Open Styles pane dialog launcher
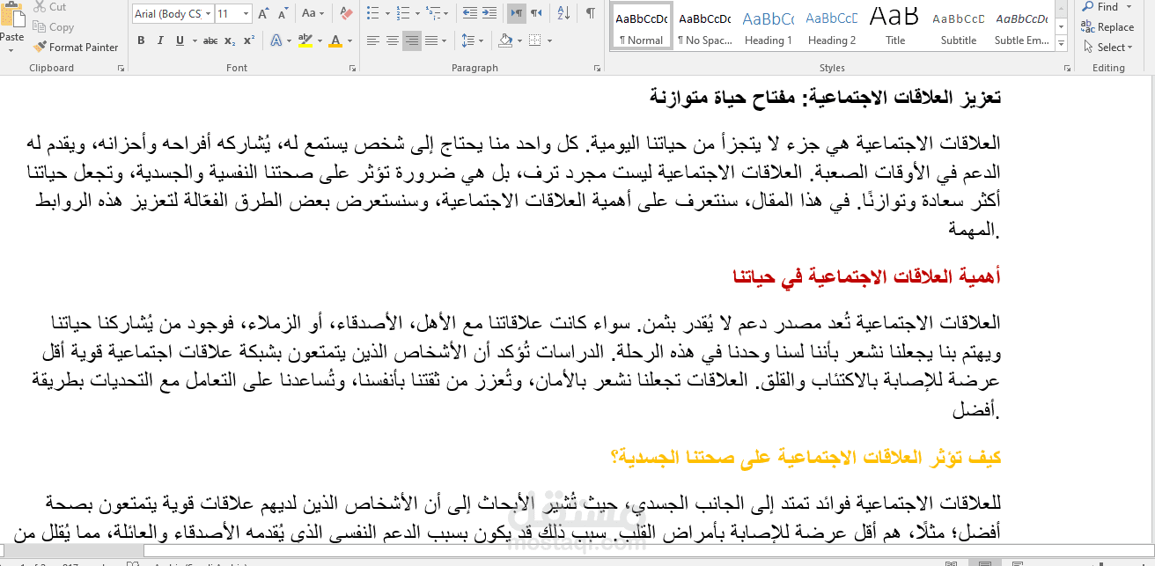This screenshot has height=566, width=1155. click(1066, 68)
